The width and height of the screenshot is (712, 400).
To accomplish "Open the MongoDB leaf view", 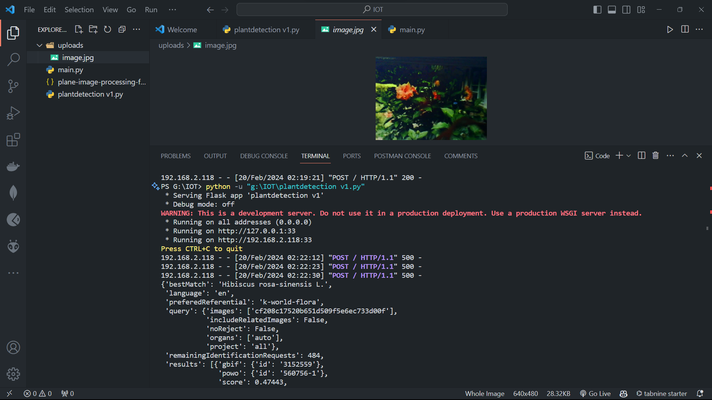I will [x=13, y=193].
